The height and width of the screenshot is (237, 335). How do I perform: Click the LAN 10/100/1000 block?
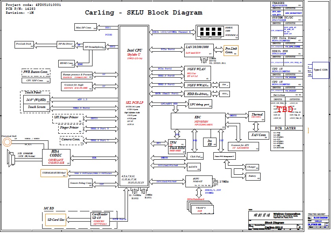point(199,50)
